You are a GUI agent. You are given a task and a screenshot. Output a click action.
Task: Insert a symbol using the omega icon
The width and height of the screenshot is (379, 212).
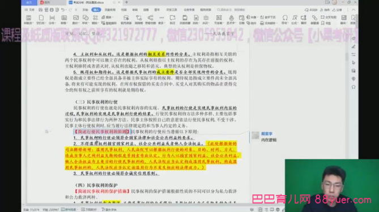pyautogui.click(x=285, y=19)
